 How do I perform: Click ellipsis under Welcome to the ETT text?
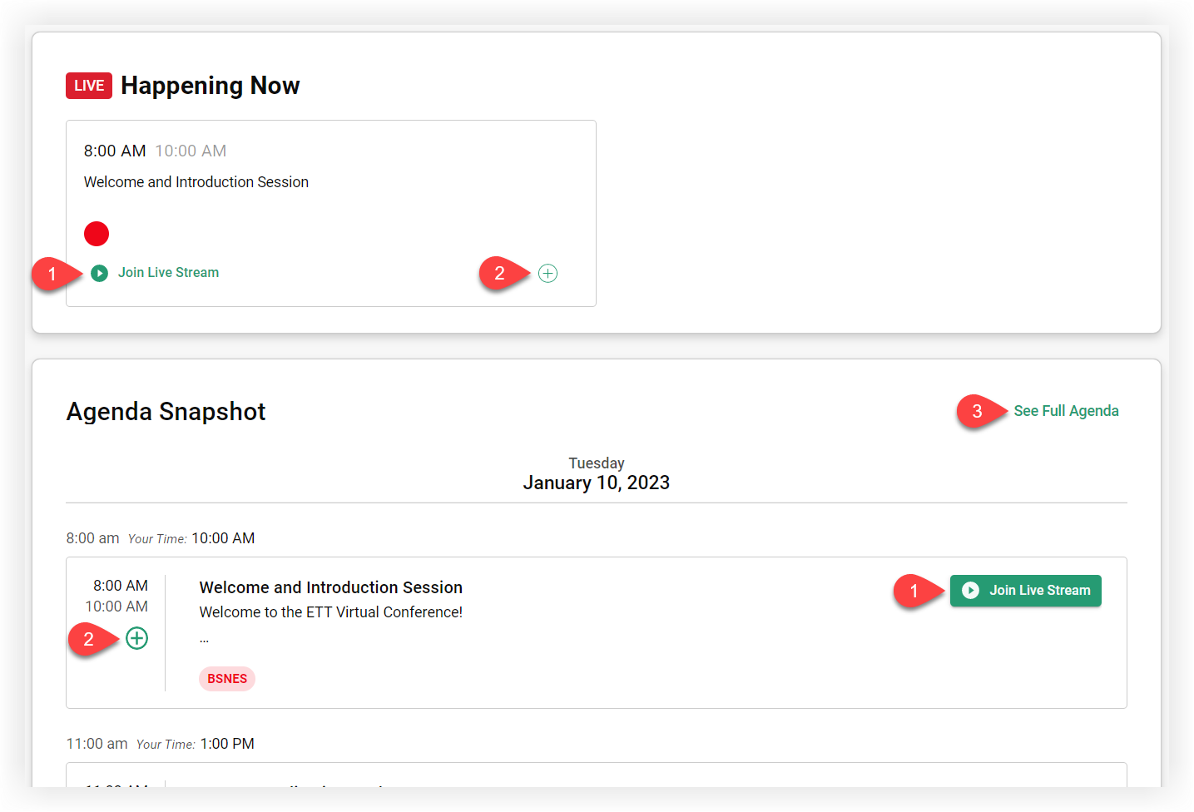[x=204, y=640]
